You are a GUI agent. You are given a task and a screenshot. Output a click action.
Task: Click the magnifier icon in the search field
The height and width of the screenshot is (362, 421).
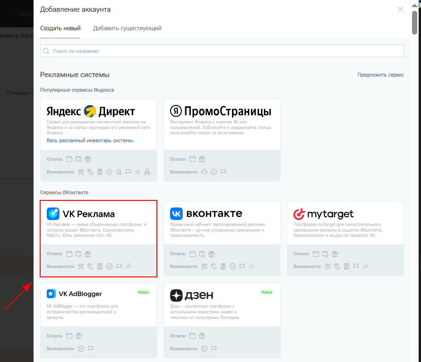[46, 51]
